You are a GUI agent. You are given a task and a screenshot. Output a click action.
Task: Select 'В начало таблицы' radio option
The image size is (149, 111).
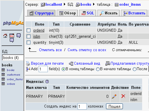pos(98,69)
